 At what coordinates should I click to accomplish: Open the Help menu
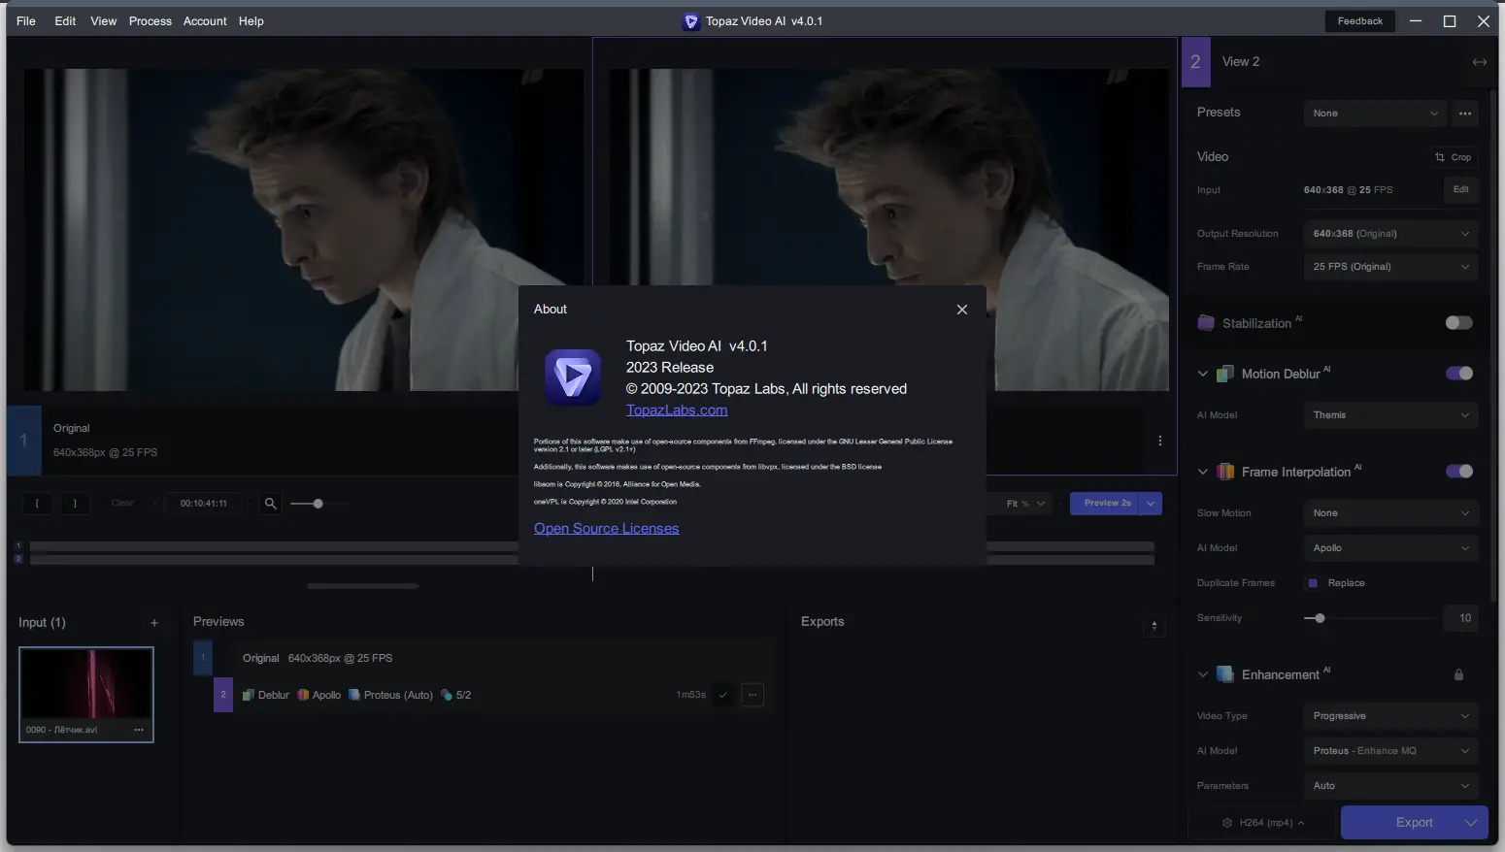[x=251, y=21]
